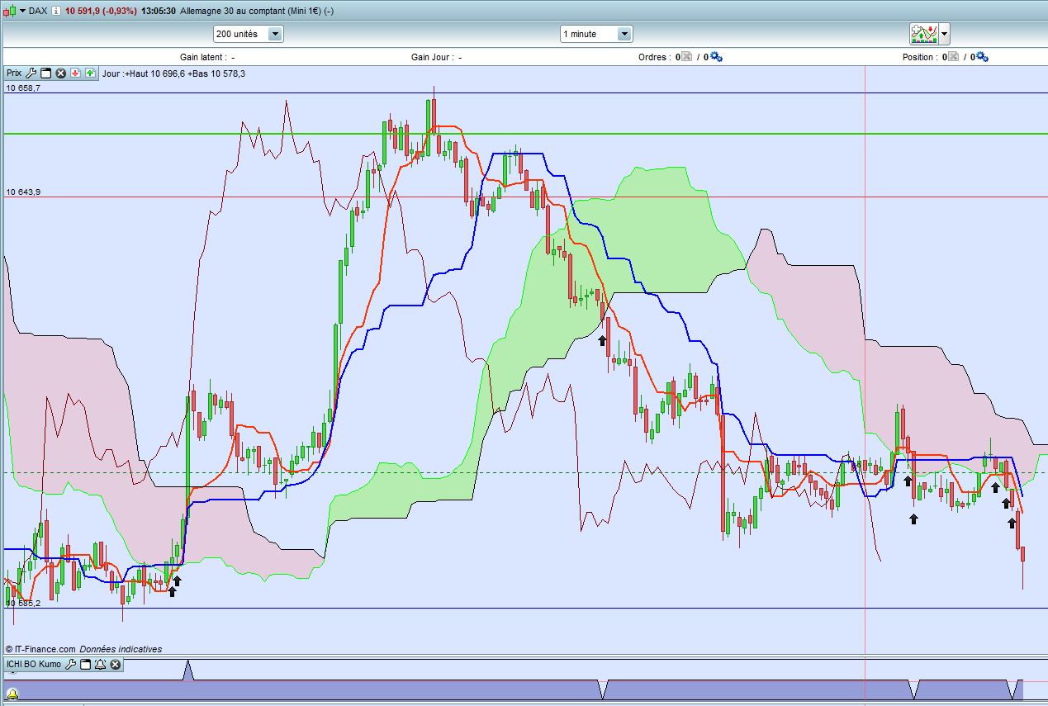The height and width of the screenshot is (706, 1048).
Task: Detach the Prix panel window icon
Action: click(45, 73)
